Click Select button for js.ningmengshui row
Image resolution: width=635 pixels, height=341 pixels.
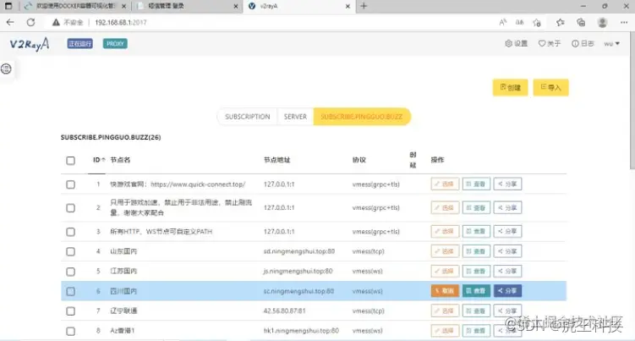point(445,271)
